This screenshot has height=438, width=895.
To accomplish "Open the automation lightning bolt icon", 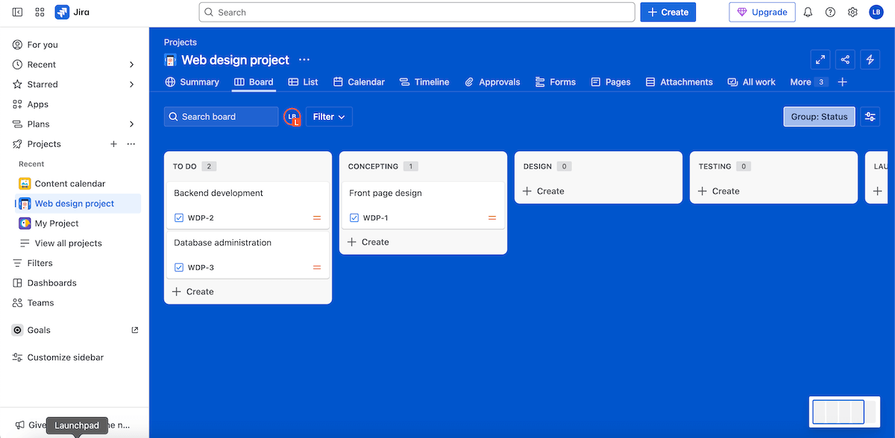I will click(x=870, y=60).
